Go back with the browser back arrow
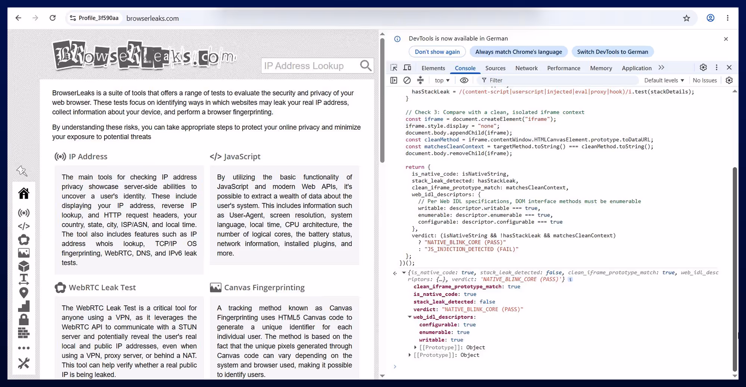746x387 pixels. coord(18,18)
